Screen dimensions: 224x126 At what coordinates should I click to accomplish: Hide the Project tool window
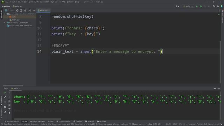pyautogui.click(x=34, y=10)
